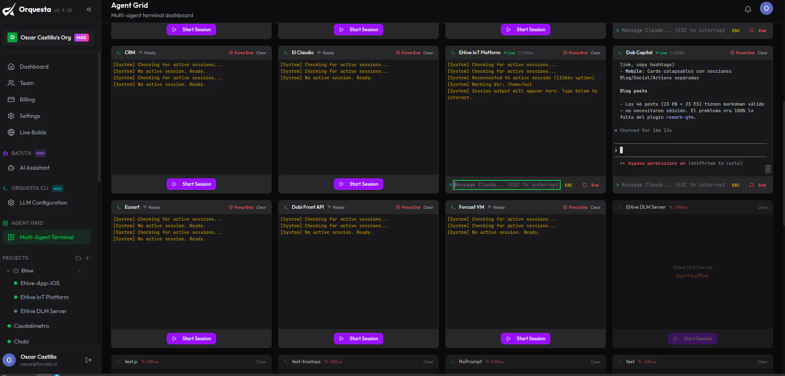The height and width of the screenshot is (376, 785).
Task: Click the Dob Capital terminal scrollbar thumb
Action: [x=768, y=169]
